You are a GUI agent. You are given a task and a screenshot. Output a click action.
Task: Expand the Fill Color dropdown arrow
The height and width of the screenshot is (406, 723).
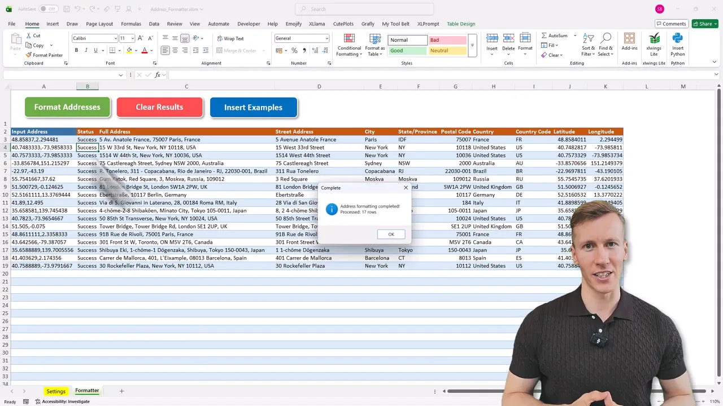tap(135, 50)
